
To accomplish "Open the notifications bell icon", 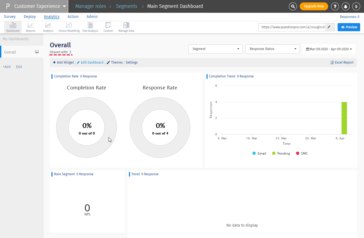I will [x=346, y=6].
